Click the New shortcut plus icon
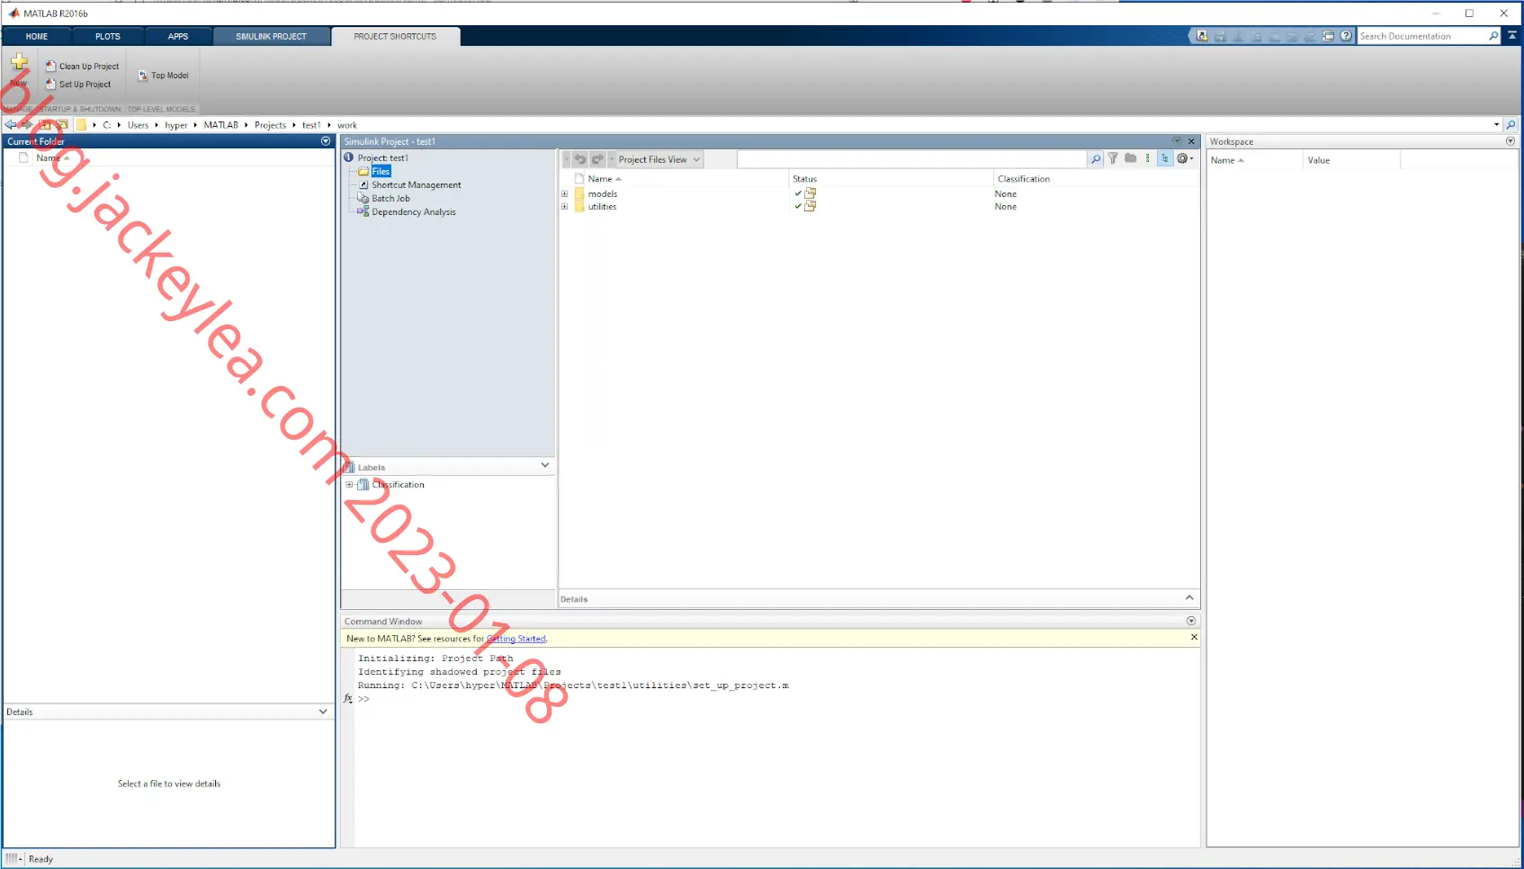The height and width of the screenshot is (869, 1524). click(x=18, y=63)
